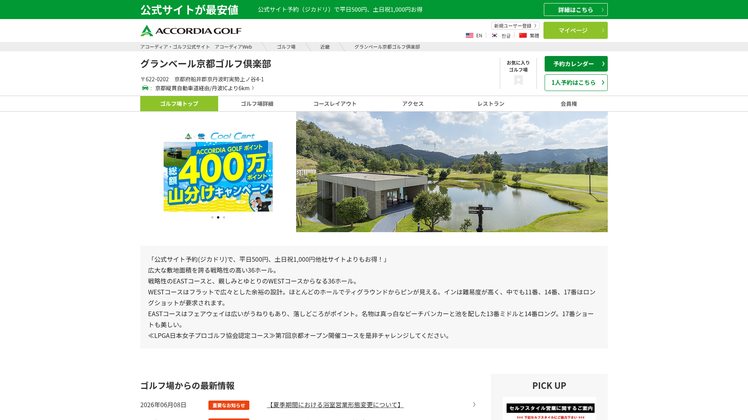The height and width of the screenshot is (420, 748).
Task: Open 会員権 tab
Action: click(x=569, y=104)
